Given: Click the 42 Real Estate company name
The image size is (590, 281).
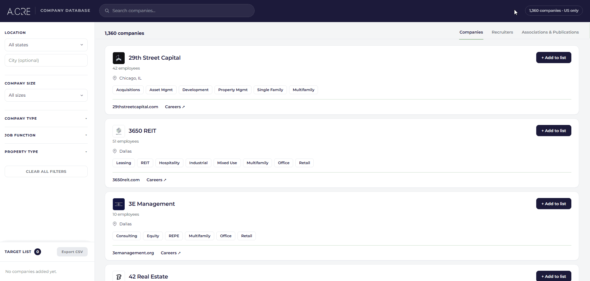Looking at the screenshot, I should pos(148,277).
